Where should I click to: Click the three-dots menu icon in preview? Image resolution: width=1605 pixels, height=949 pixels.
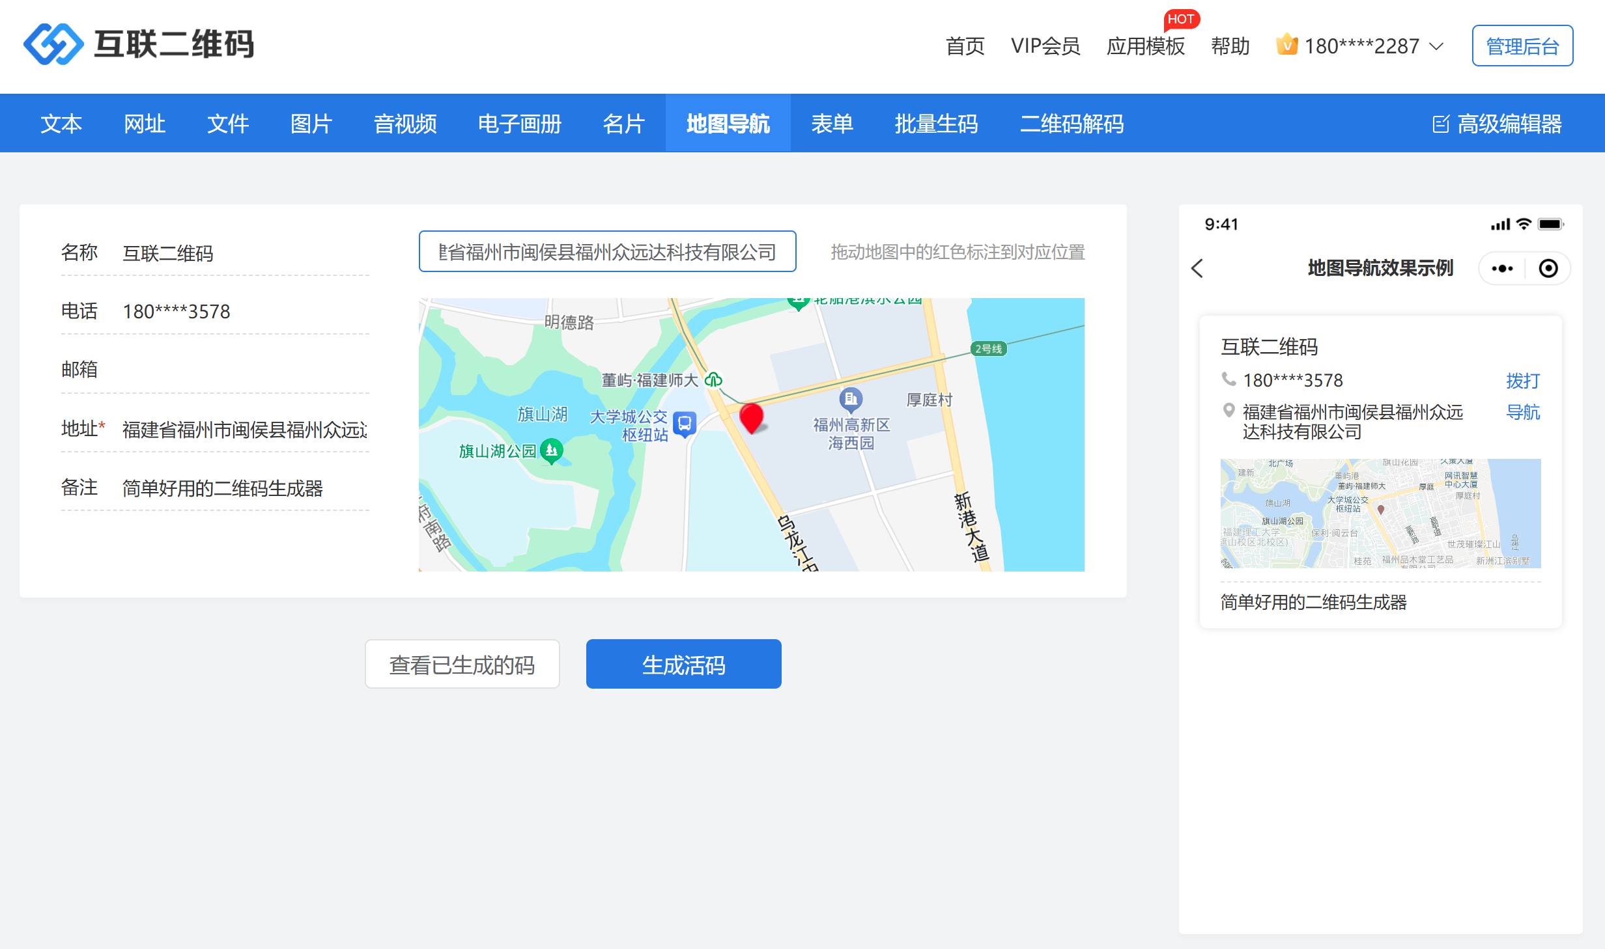(x=1502, y=268)
